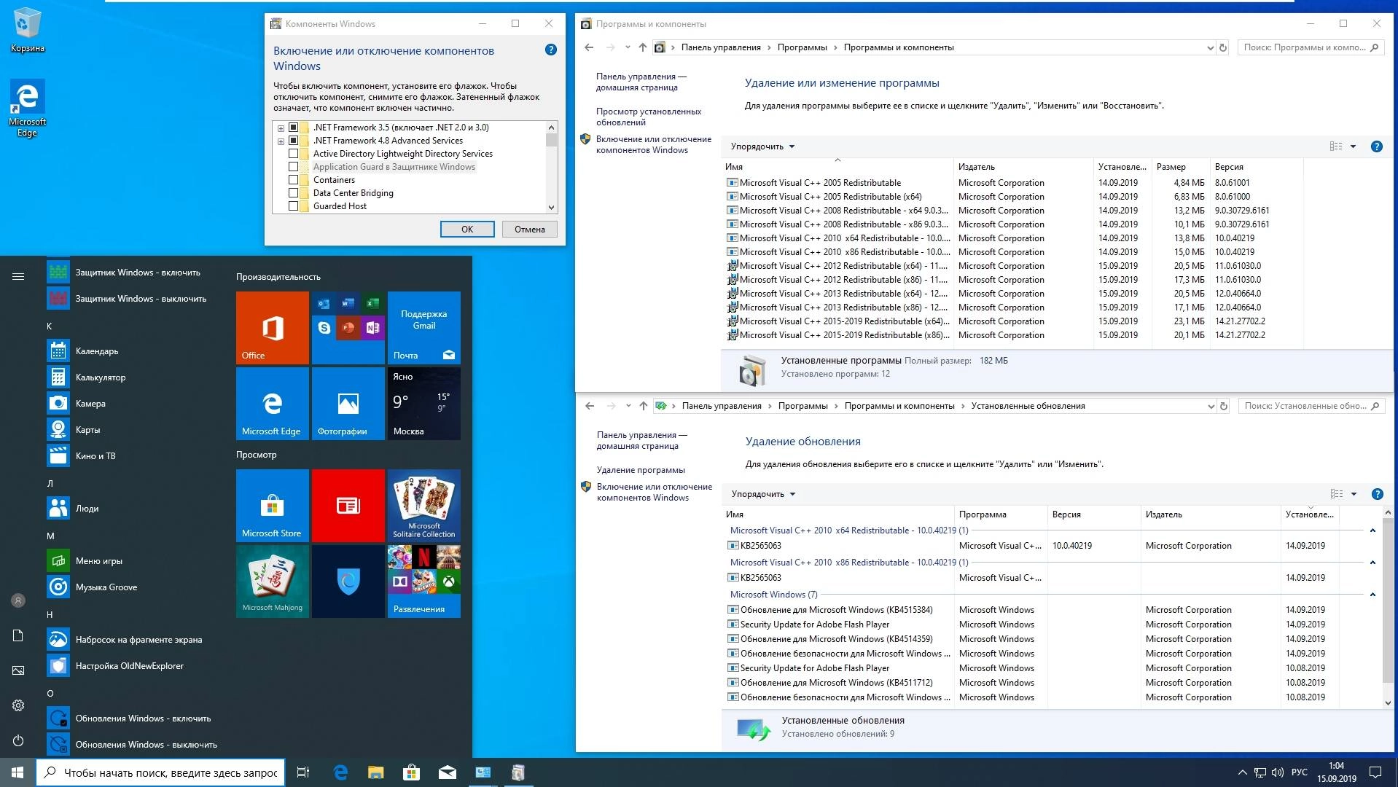Image resolution: width=1398 pixels, height=787 pixels.
Task: Open the Microsoft Edge tile in Start menu
Action: click(273, 404)
